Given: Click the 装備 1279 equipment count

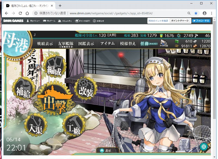Looking at the screenshot, I should (148, 36).
